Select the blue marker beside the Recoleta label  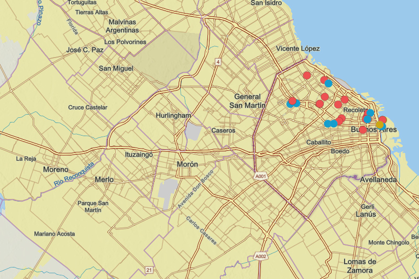pos(370,113)
